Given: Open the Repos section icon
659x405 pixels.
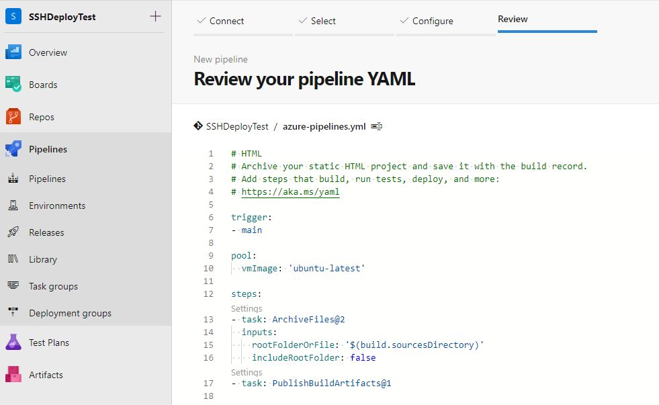Looking at the screenshot, I should coord(13,117).
